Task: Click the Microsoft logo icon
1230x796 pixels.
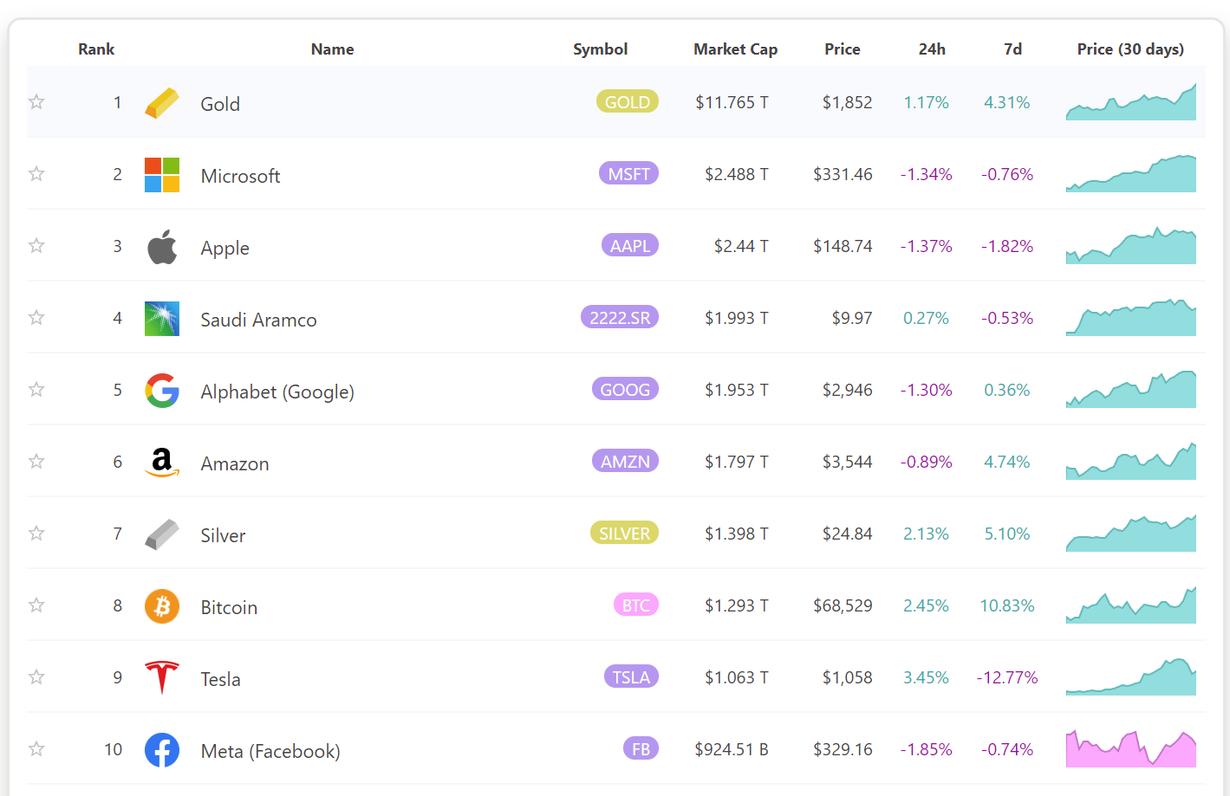Action: point(162,175)
